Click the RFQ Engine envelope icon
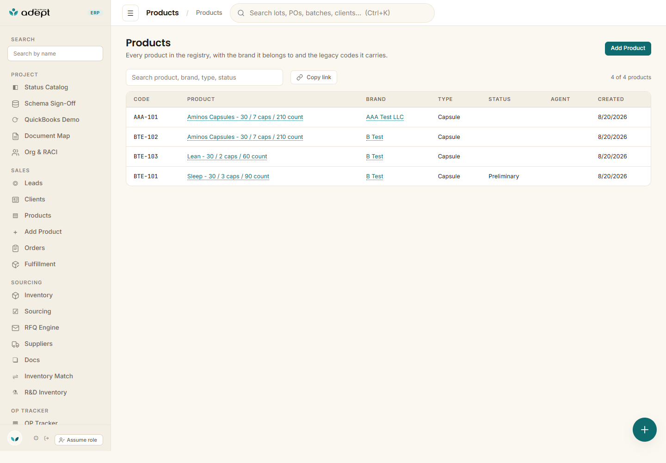 [15, 328]
